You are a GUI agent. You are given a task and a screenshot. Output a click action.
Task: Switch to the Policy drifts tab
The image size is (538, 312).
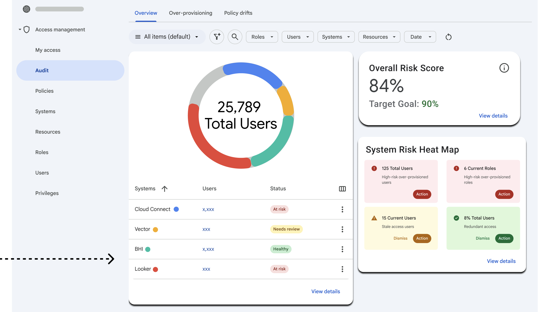coord(238,13)
